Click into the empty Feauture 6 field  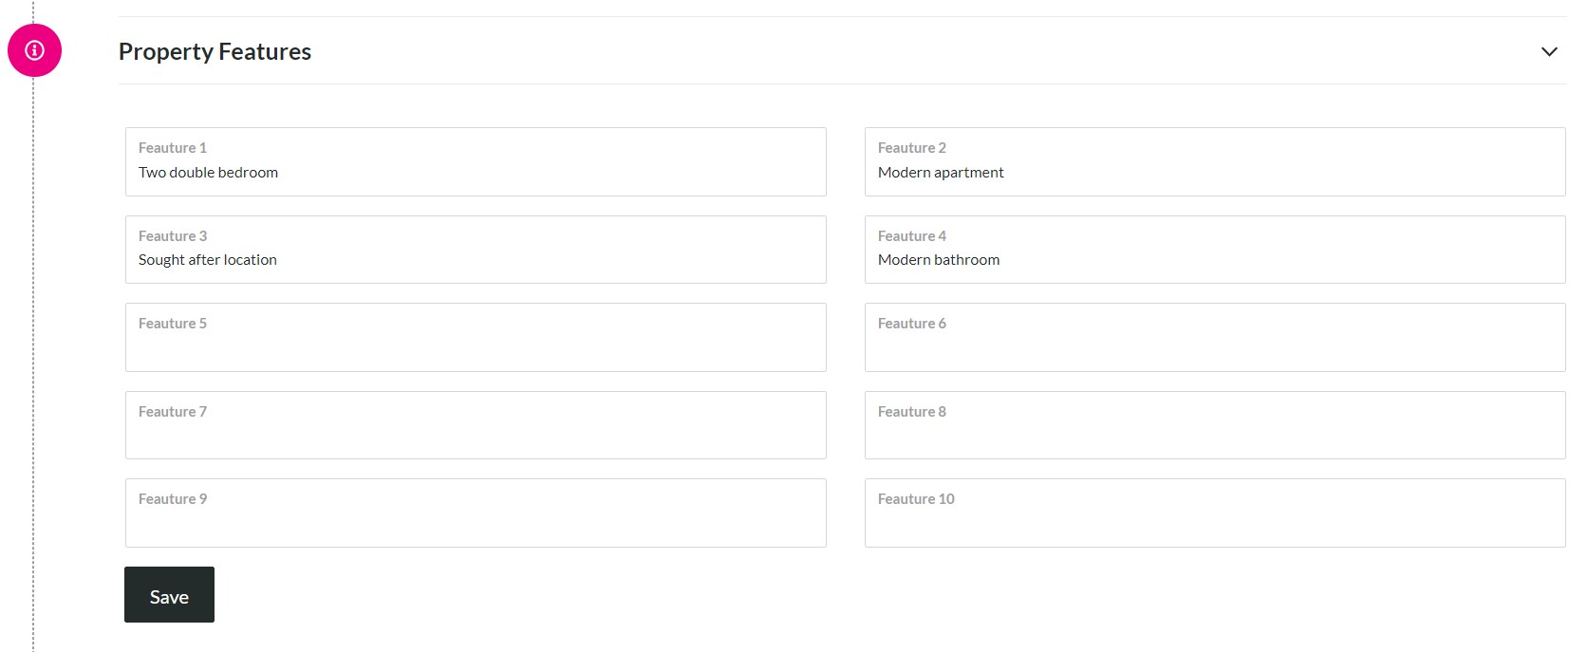tap(1215, 338)
